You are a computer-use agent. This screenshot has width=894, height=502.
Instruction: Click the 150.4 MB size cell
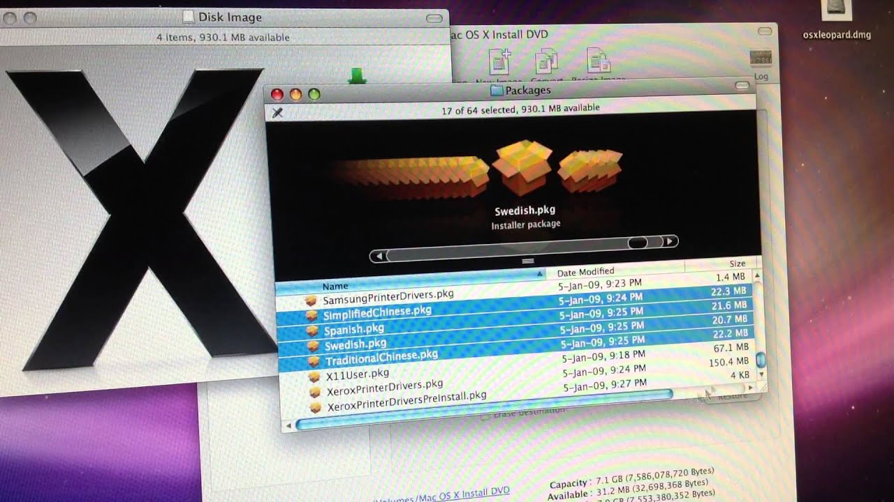[x=728, y=362]
